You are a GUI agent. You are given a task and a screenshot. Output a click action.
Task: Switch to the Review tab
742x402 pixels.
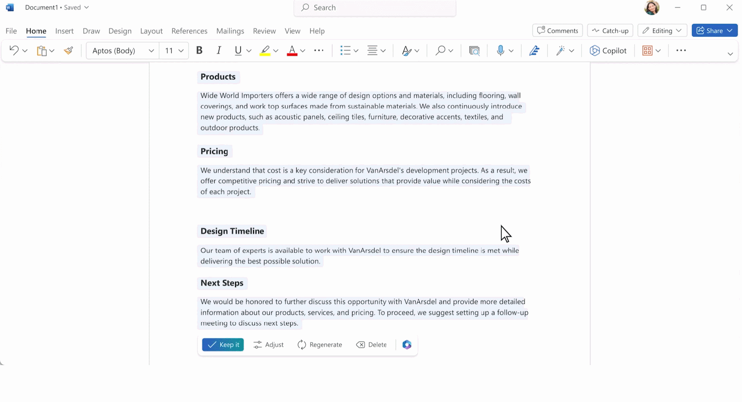click(x=264, y=31)
